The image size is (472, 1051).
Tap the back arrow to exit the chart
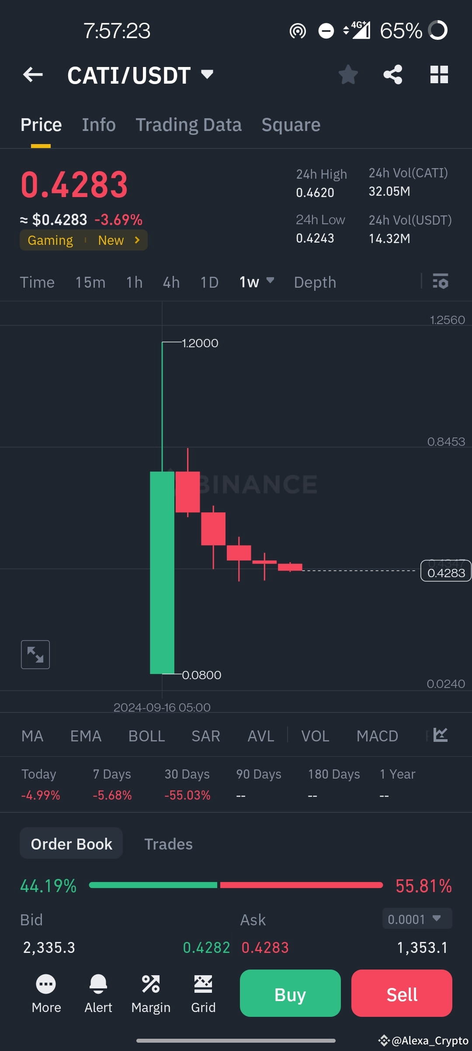pos(32,74)
